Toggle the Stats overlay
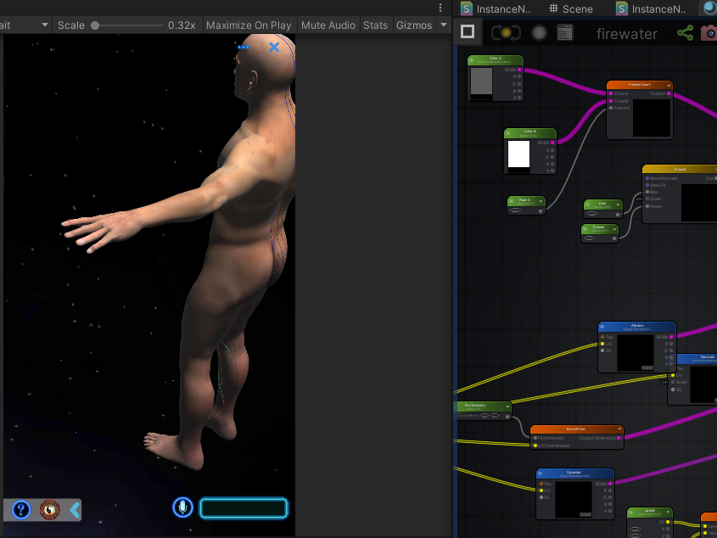Screen dimensions: 717x538 [375, 25]
